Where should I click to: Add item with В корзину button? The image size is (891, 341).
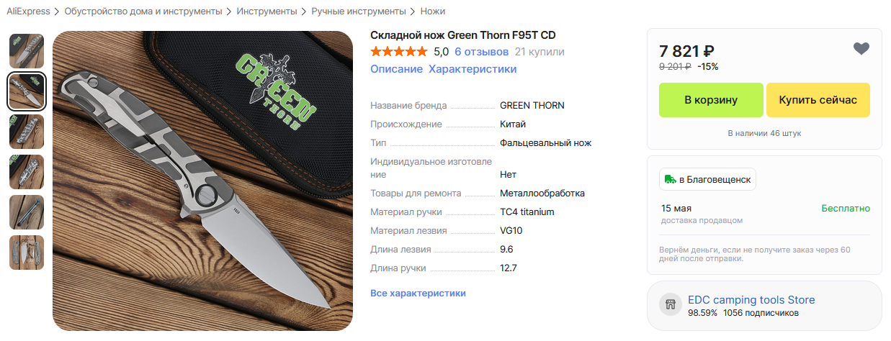click(x=711, y=100)
